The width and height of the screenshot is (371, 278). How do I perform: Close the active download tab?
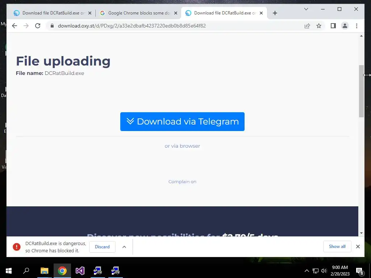pyautogui.click(x=261, y=13)
